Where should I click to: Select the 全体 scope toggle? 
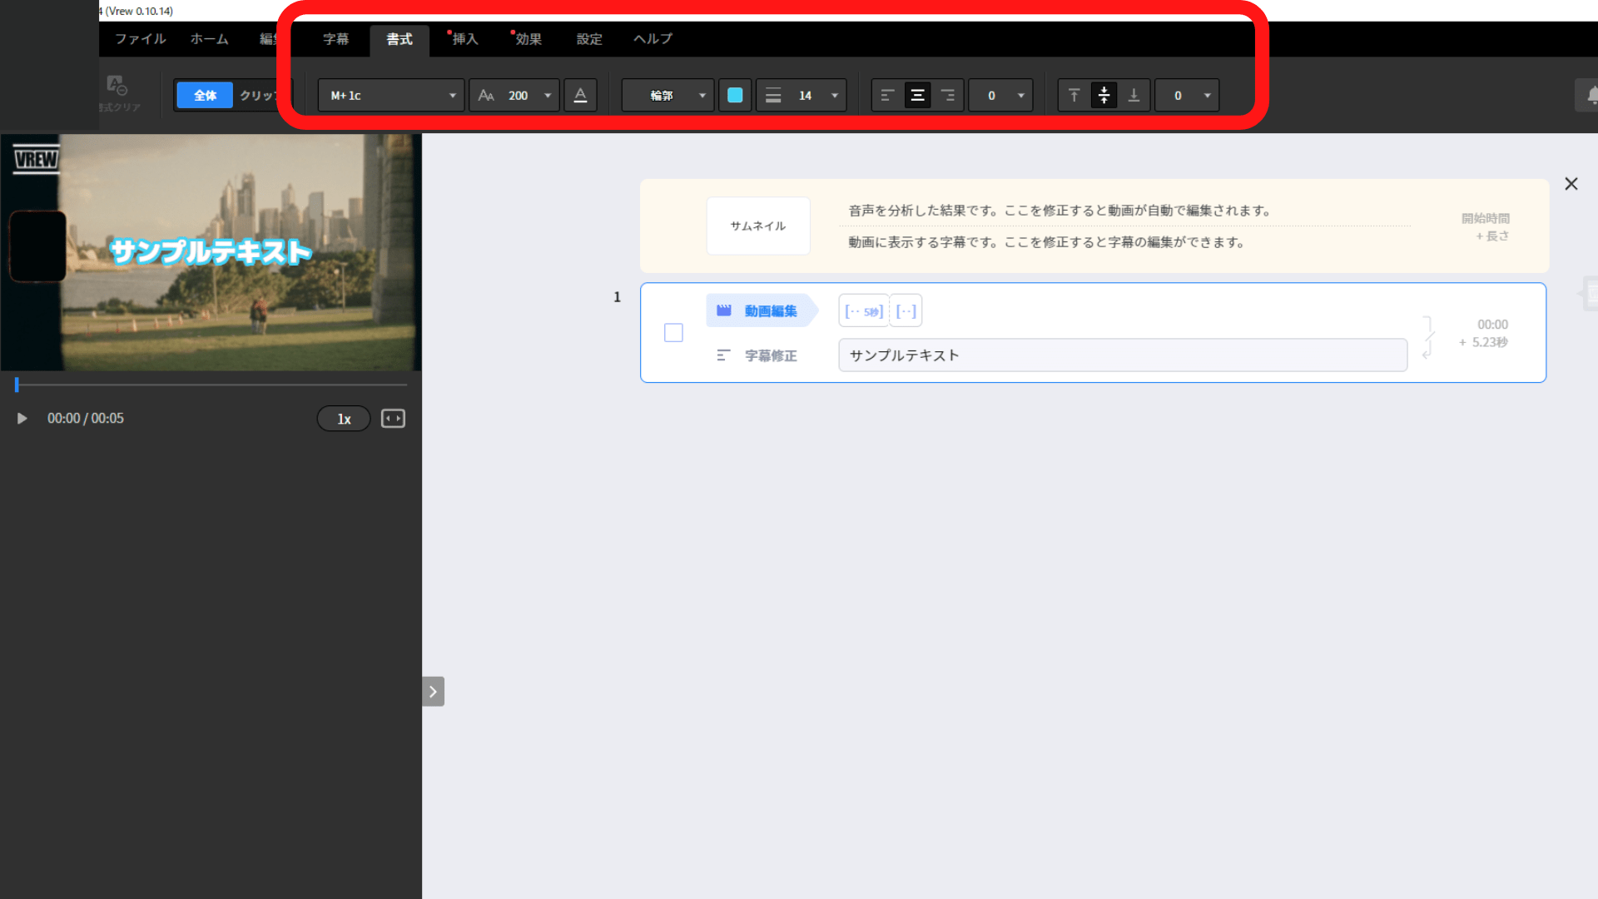[x=205, y=96]
